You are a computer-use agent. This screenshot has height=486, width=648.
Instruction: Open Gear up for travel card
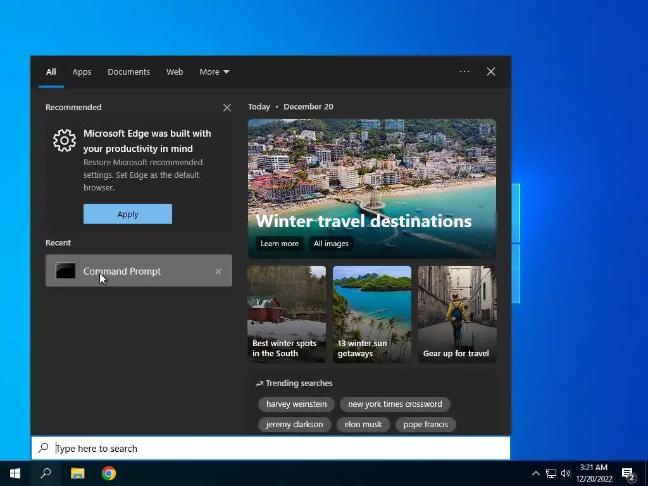[x=457, y=315]
